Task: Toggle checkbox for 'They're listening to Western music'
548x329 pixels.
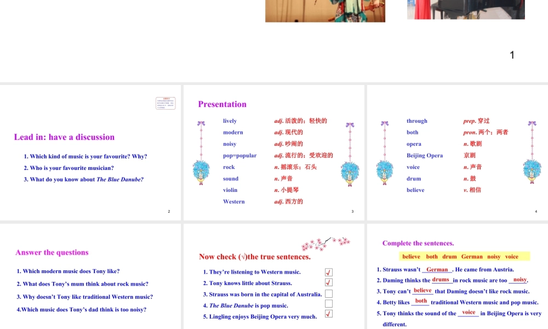Action: (329, 272)
